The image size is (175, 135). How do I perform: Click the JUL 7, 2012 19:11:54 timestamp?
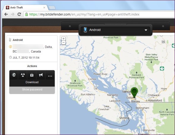coord(26,58)
